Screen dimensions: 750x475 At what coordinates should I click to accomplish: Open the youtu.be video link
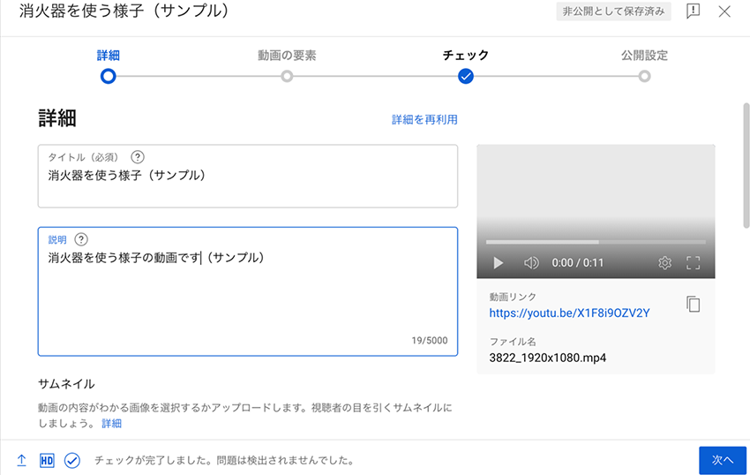click(569, 313)
